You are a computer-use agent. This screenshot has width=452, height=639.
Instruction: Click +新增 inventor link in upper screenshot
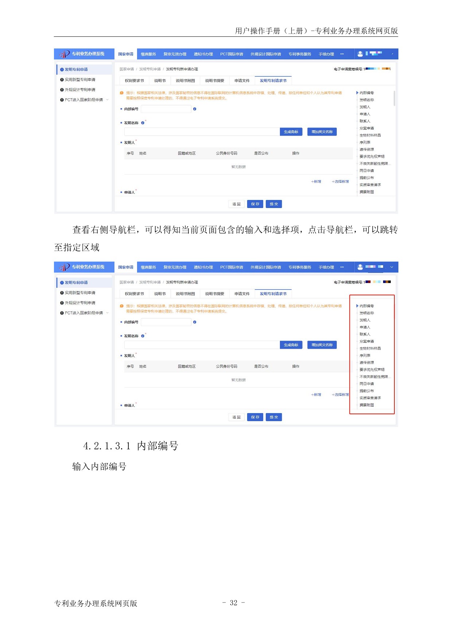coord(316,181)
